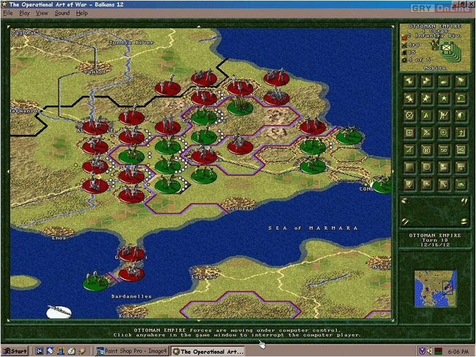Open the Sound menu
Viewport: 476px width, 357px height.
(x=62, y=13)
